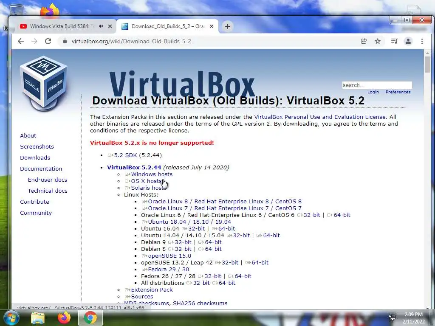Download Ubuntu 18.04 / 18.10 / 19.04 package

point(189,222)
